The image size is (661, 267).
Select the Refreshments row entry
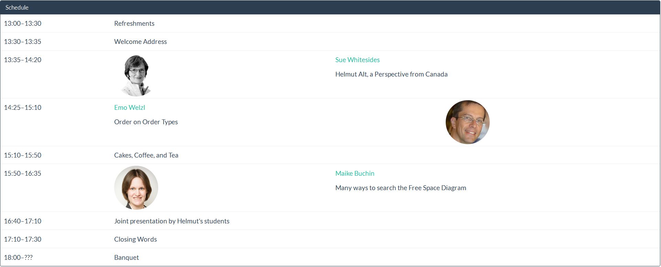(x=134, y=23)
